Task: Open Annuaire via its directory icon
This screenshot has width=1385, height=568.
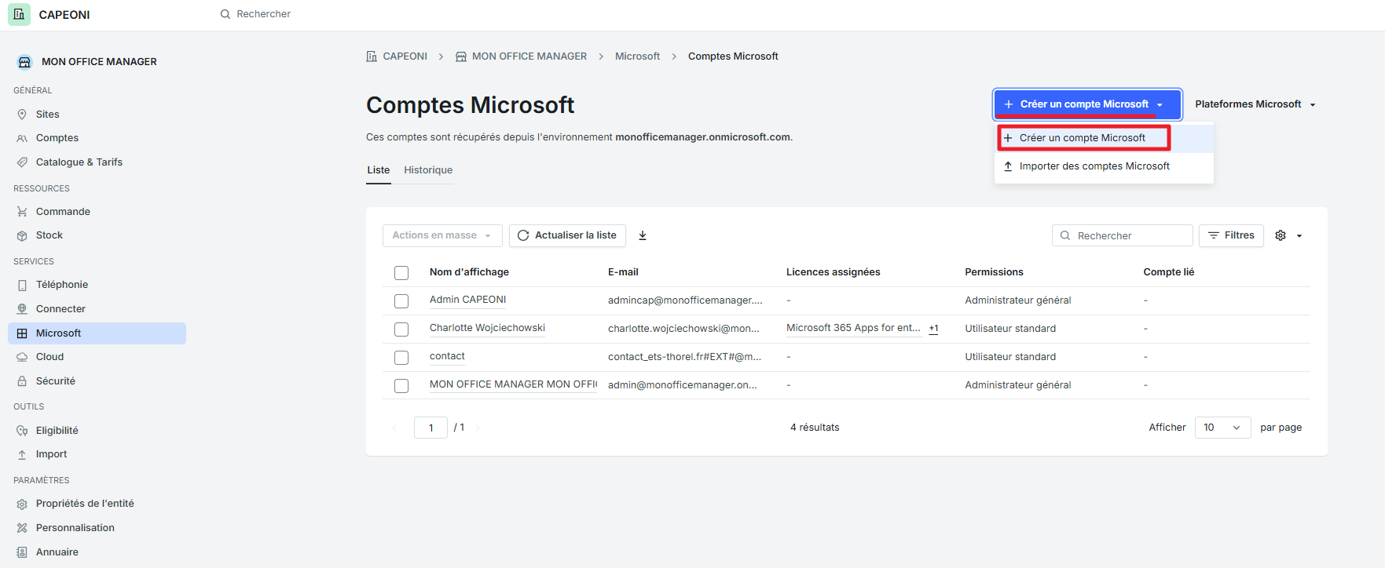Action: pos(22,552)
